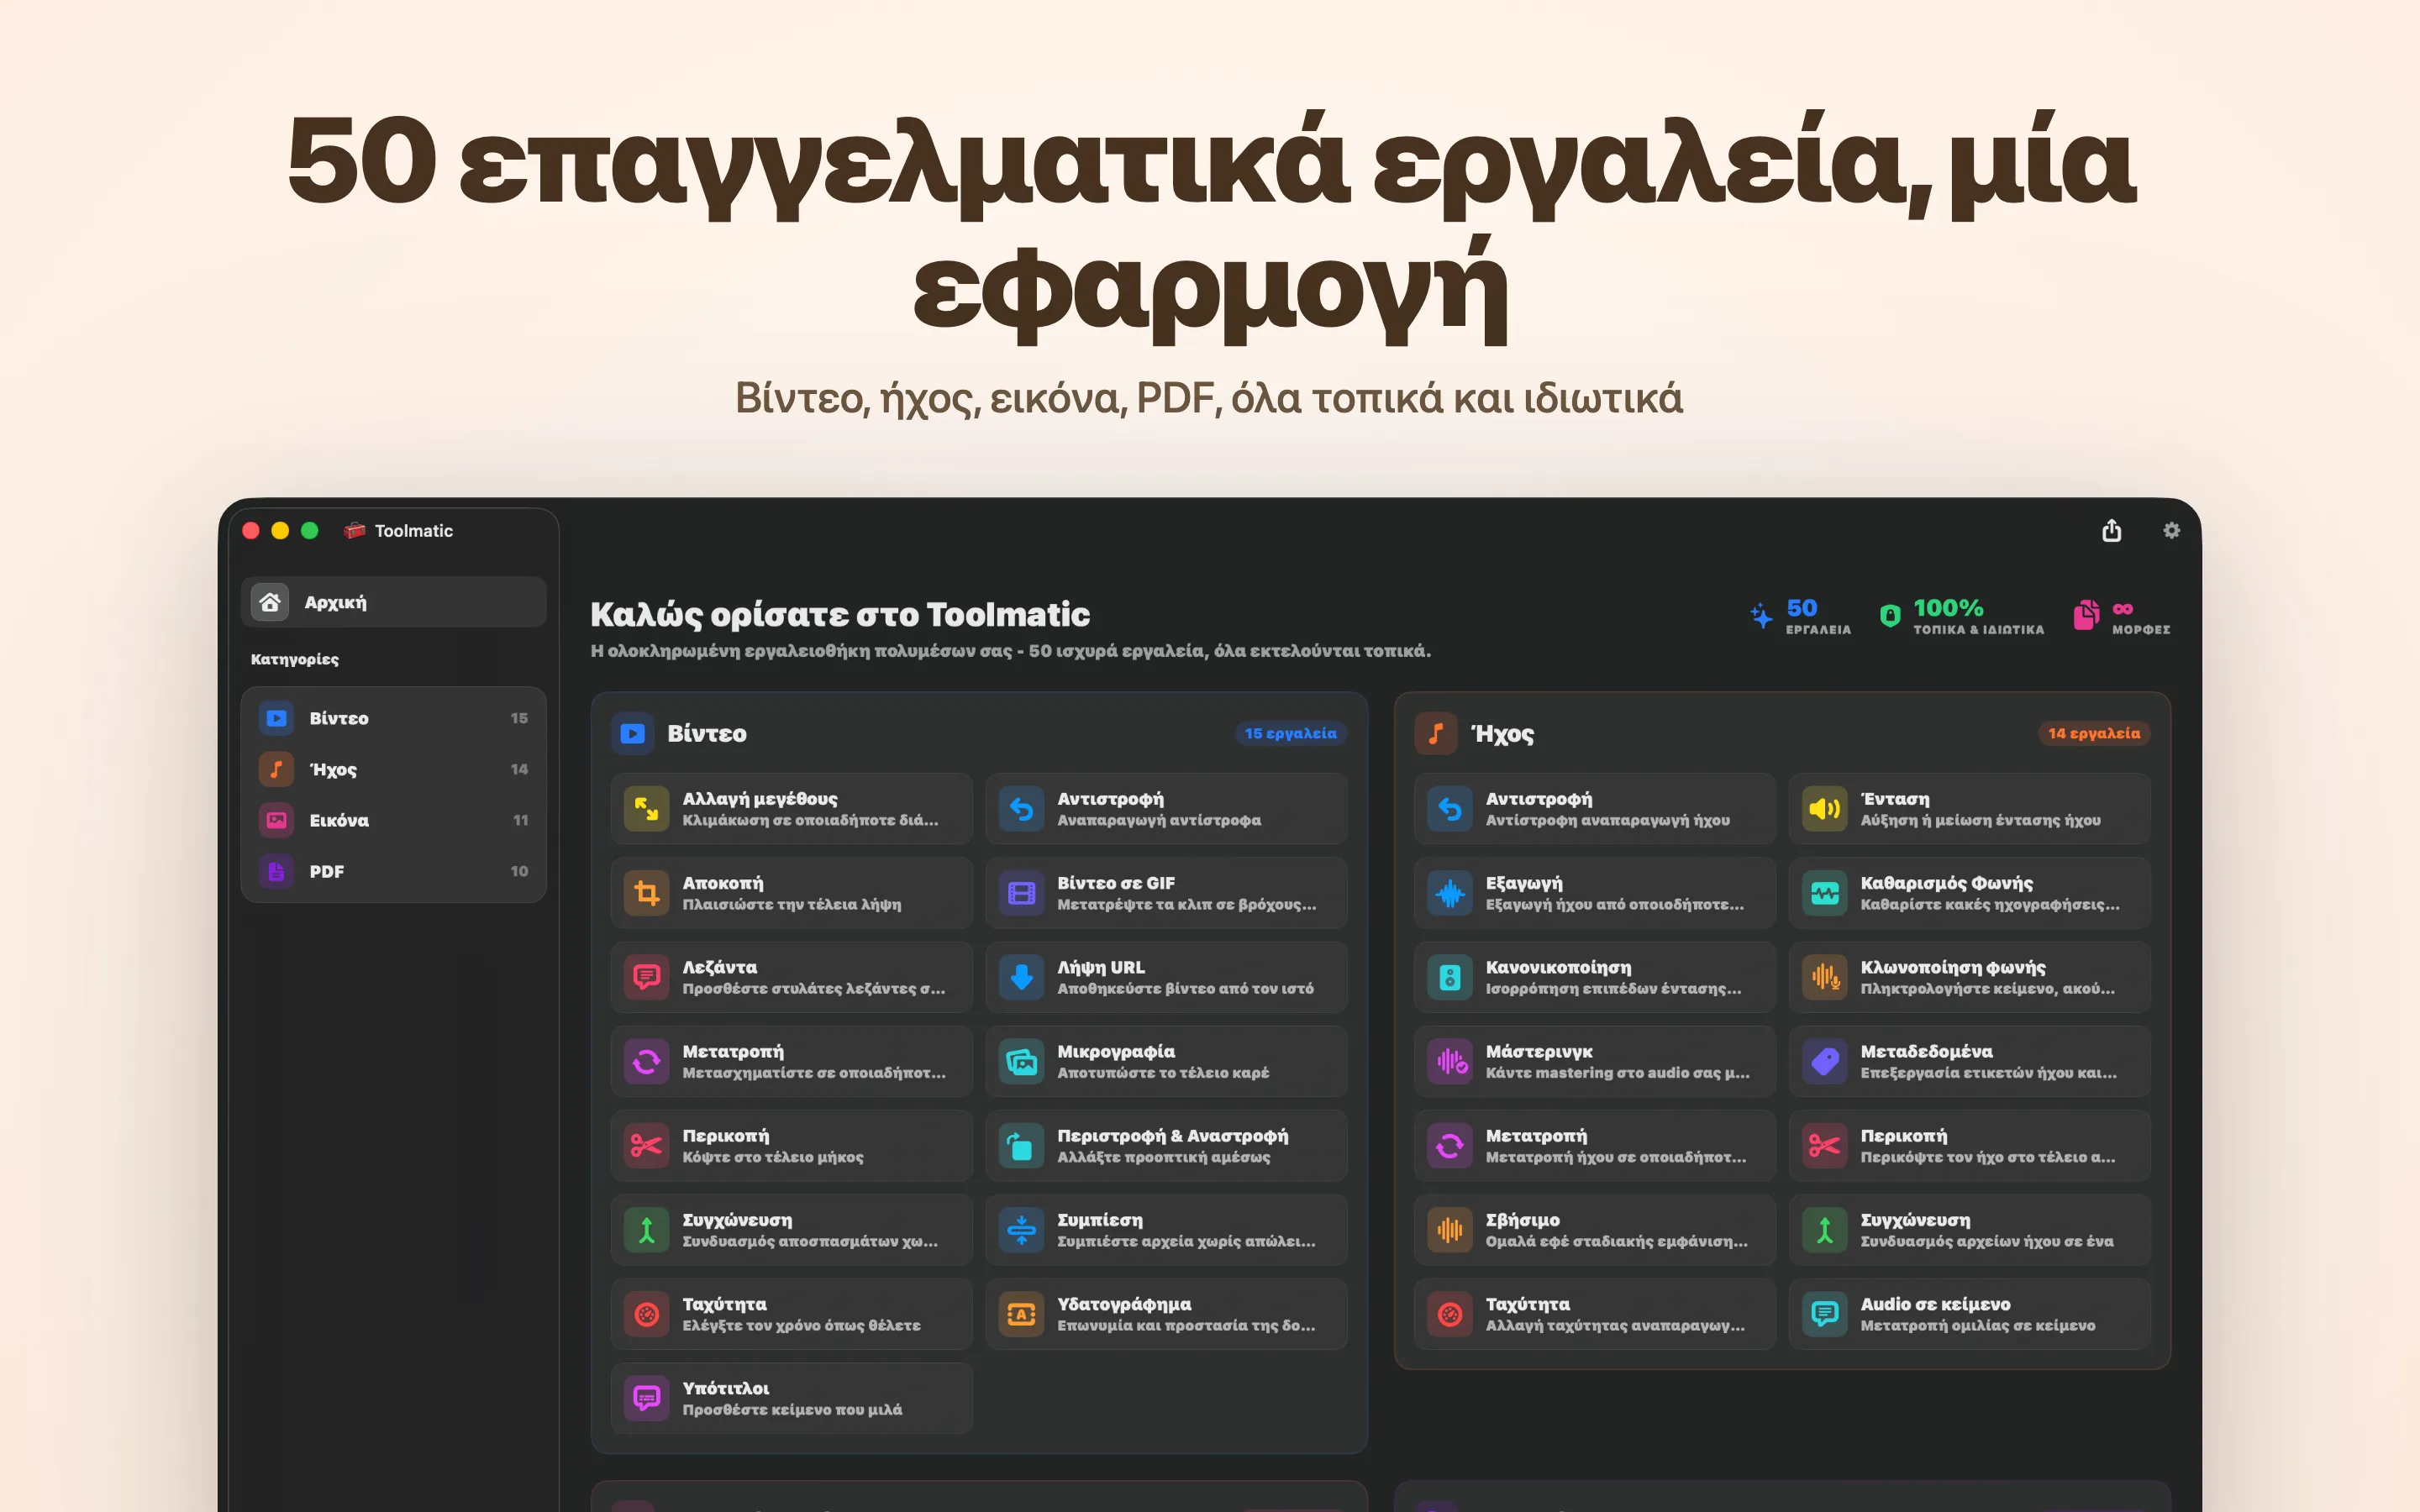Click the share icon in the title bar
Image resolution: width=2420 pixels, height=1512 pixels.
(x=2111, y=530)
